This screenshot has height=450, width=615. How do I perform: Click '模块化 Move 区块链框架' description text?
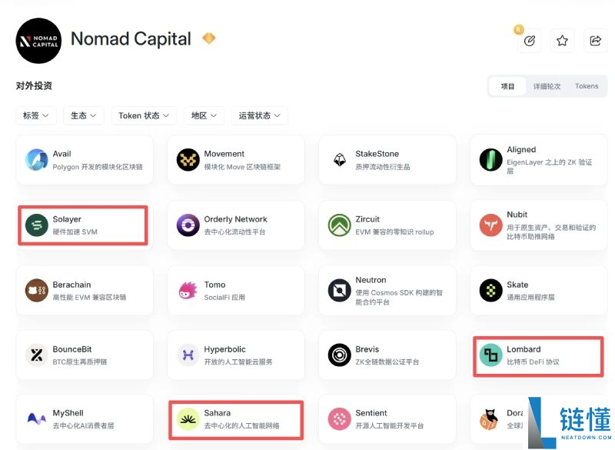point(242,167)
